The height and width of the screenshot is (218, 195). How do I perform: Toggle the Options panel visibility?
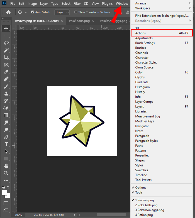(x=140, y=188)
